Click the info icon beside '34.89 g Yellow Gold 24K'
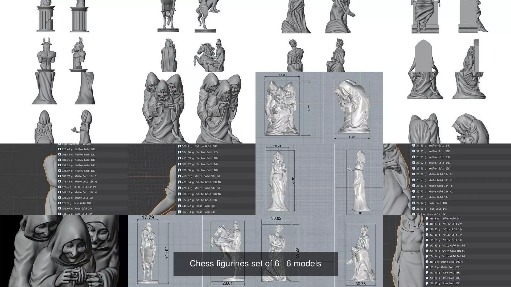This screenshot has width=511, height=287. coord(414,146)
